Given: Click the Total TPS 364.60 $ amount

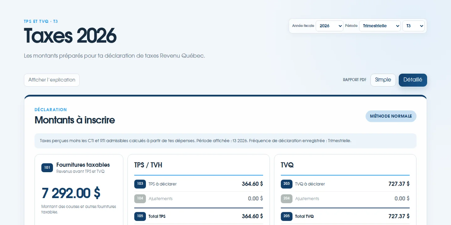Looking at the screenshot, I should (252, 216).
